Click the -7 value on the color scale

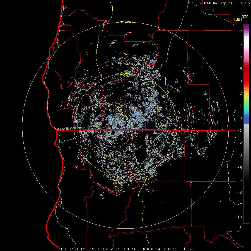(x=240, y=205)
